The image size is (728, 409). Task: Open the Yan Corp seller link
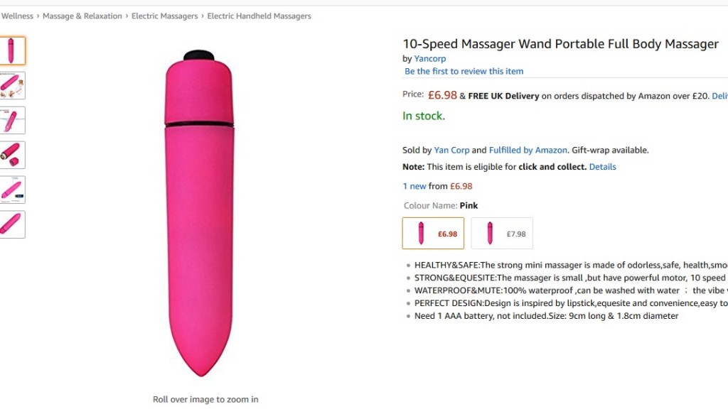point(451,150)
